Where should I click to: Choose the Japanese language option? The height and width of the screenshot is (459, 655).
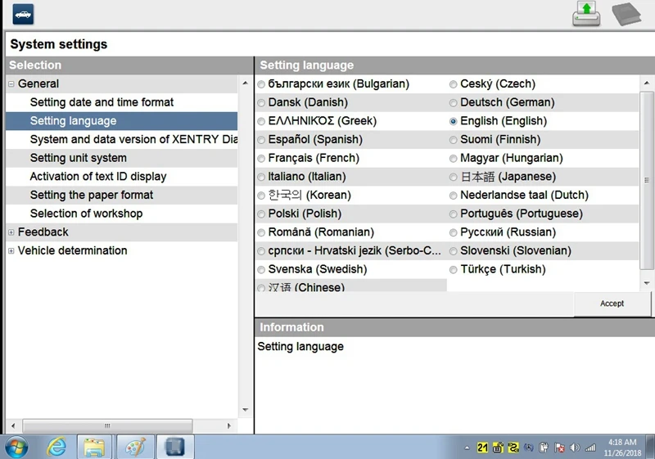click(x=454, y=177)
